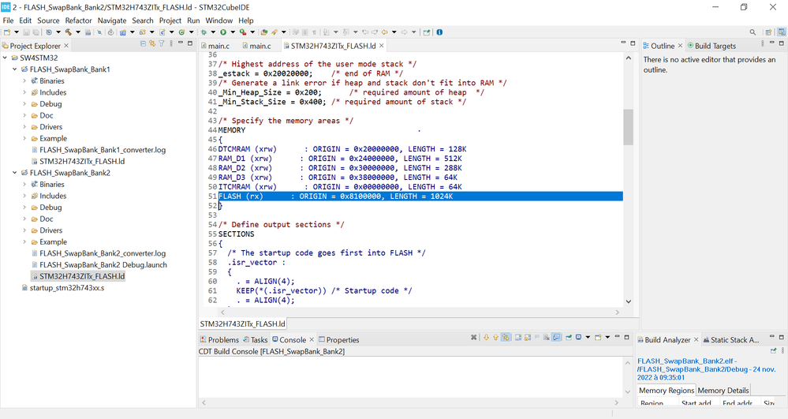Switch to the Problems tab
Screen dimensions: 788x419
coord(219,340)
